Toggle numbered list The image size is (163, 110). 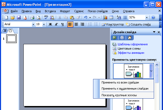tap(90, 24)
